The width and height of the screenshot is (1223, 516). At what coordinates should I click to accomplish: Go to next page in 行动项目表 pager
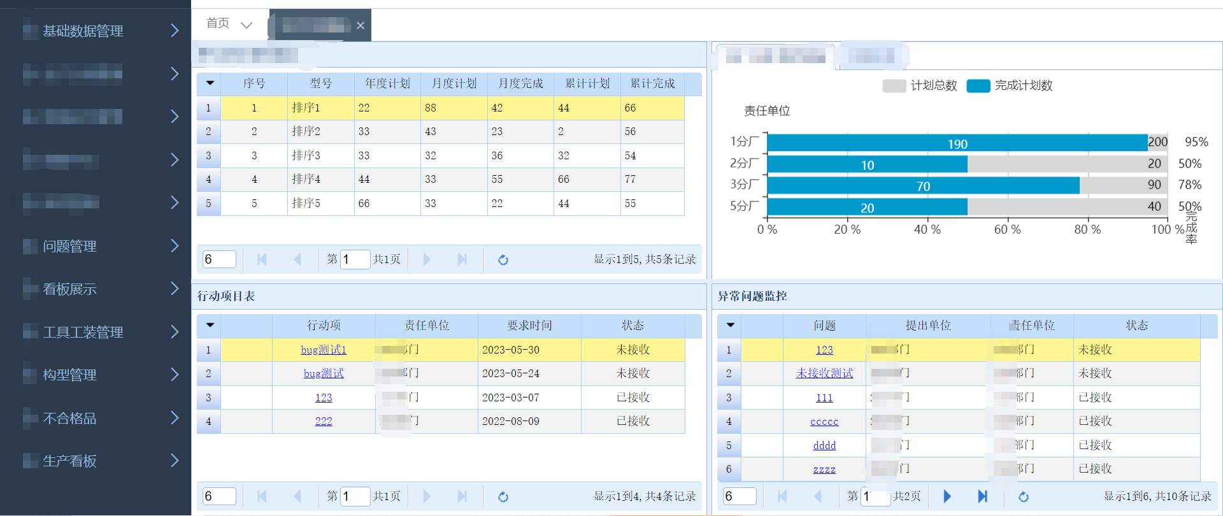click(427, 496)
